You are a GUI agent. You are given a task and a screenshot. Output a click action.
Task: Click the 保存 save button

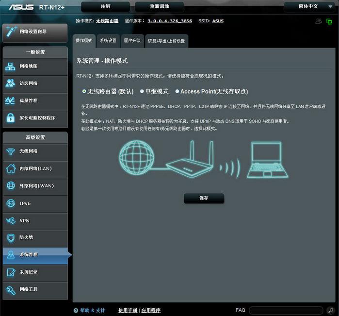pyautogui.click(x=204, y=198)
